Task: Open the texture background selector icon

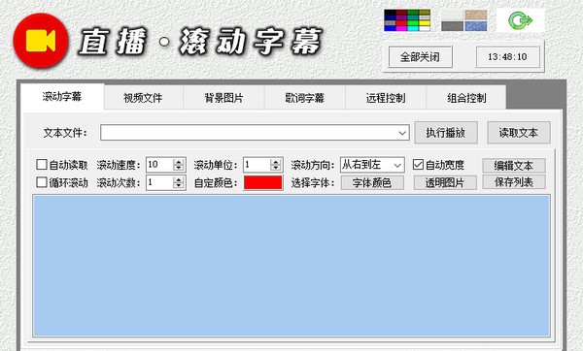Action: pos(464,20)
